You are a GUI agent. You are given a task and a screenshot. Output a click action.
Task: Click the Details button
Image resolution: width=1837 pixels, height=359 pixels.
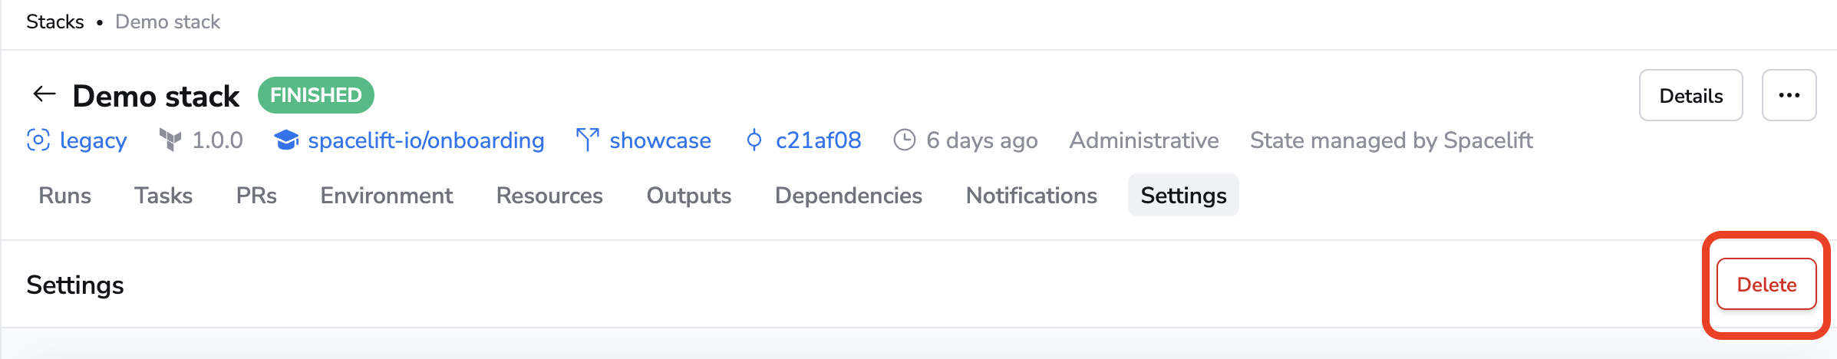coord(1690,96)
